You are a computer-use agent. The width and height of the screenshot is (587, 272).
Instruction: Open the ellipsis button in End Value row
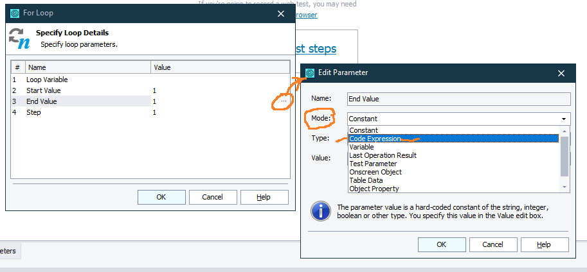[284, 101]
